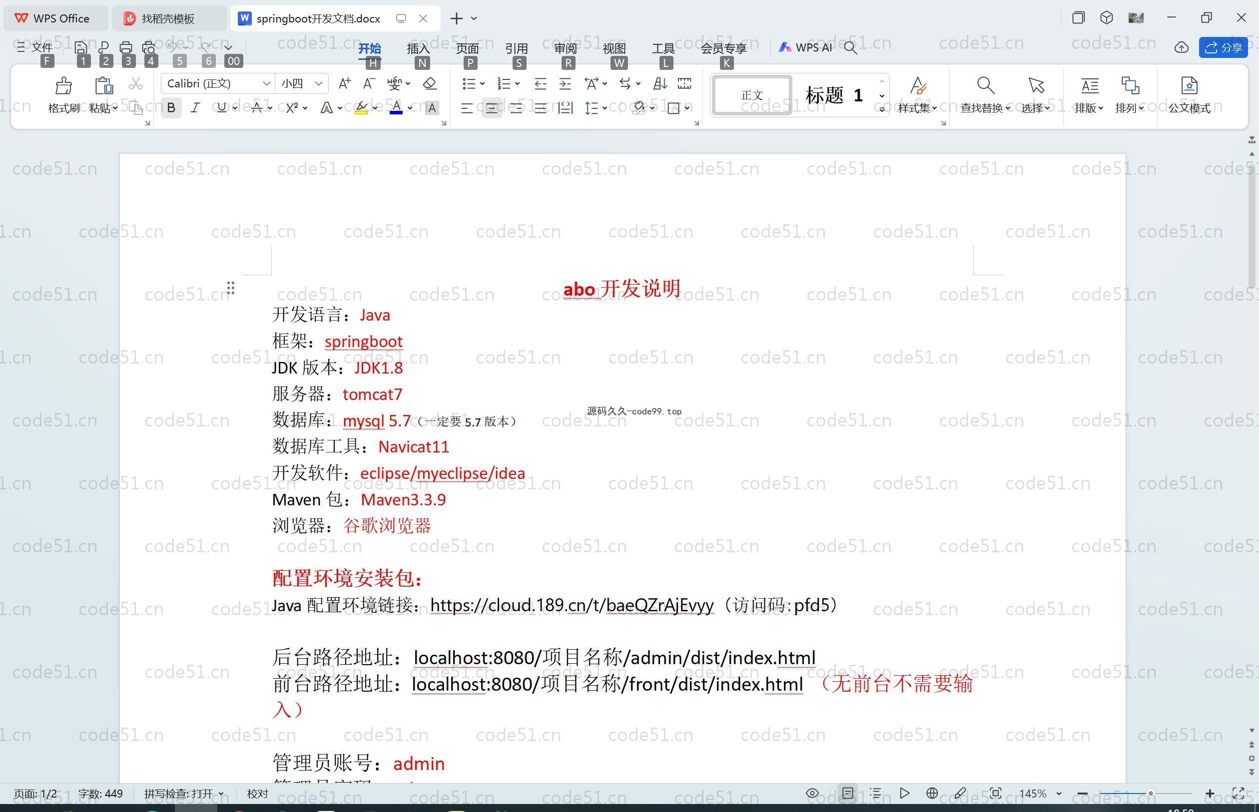Align the text left
The height and width of the screenshot is (812, 1259).
click(x=467, y=108)
